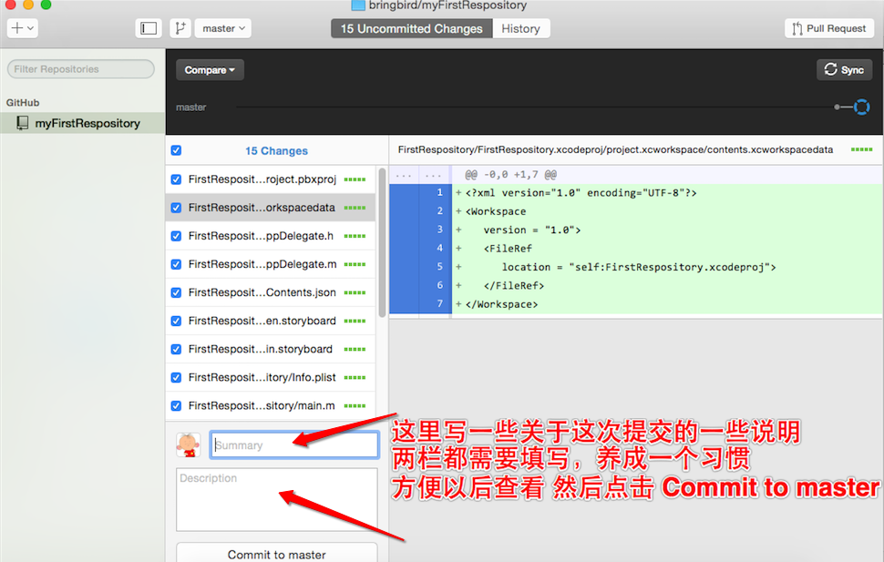Click the Summary input field
This screenshot has width=884, height=562.
click(293, 444)
